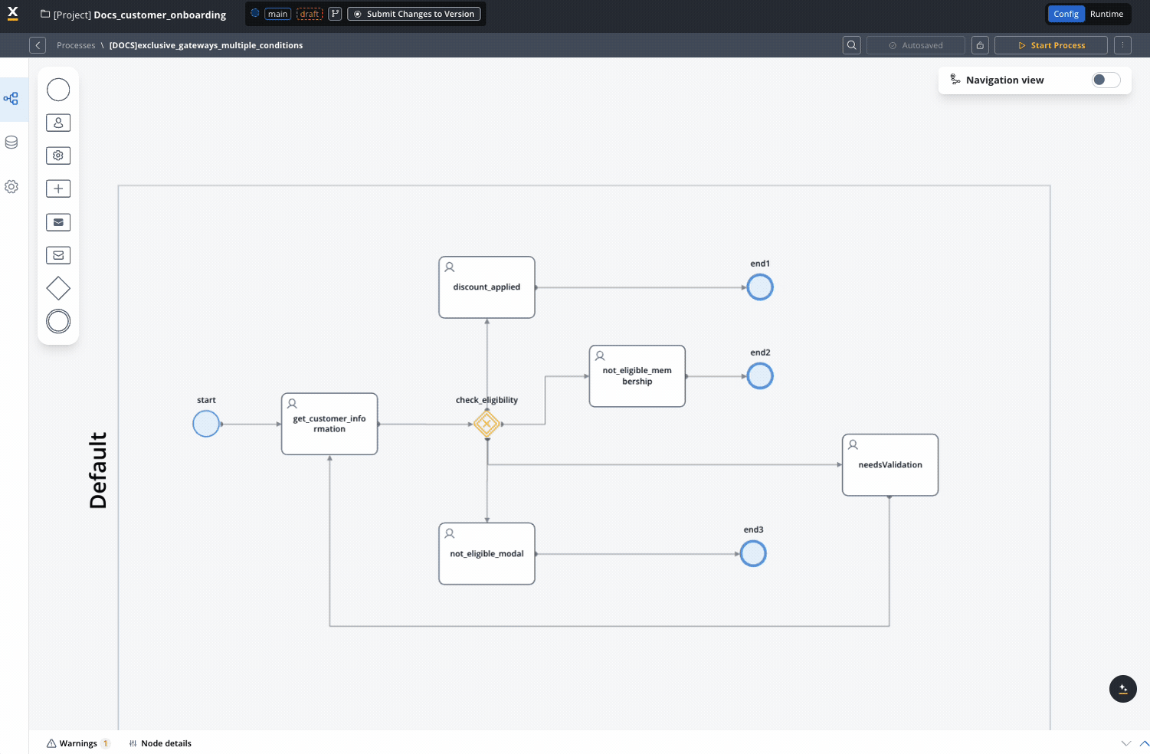Select diamond gateway node from palette
Viewport: 1150px width, 754px height.
(x=58, y=288)
